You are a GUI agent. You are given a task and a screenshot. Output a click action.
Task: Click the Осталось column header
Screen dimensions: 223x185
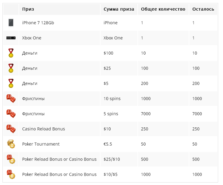click(203, 9)
